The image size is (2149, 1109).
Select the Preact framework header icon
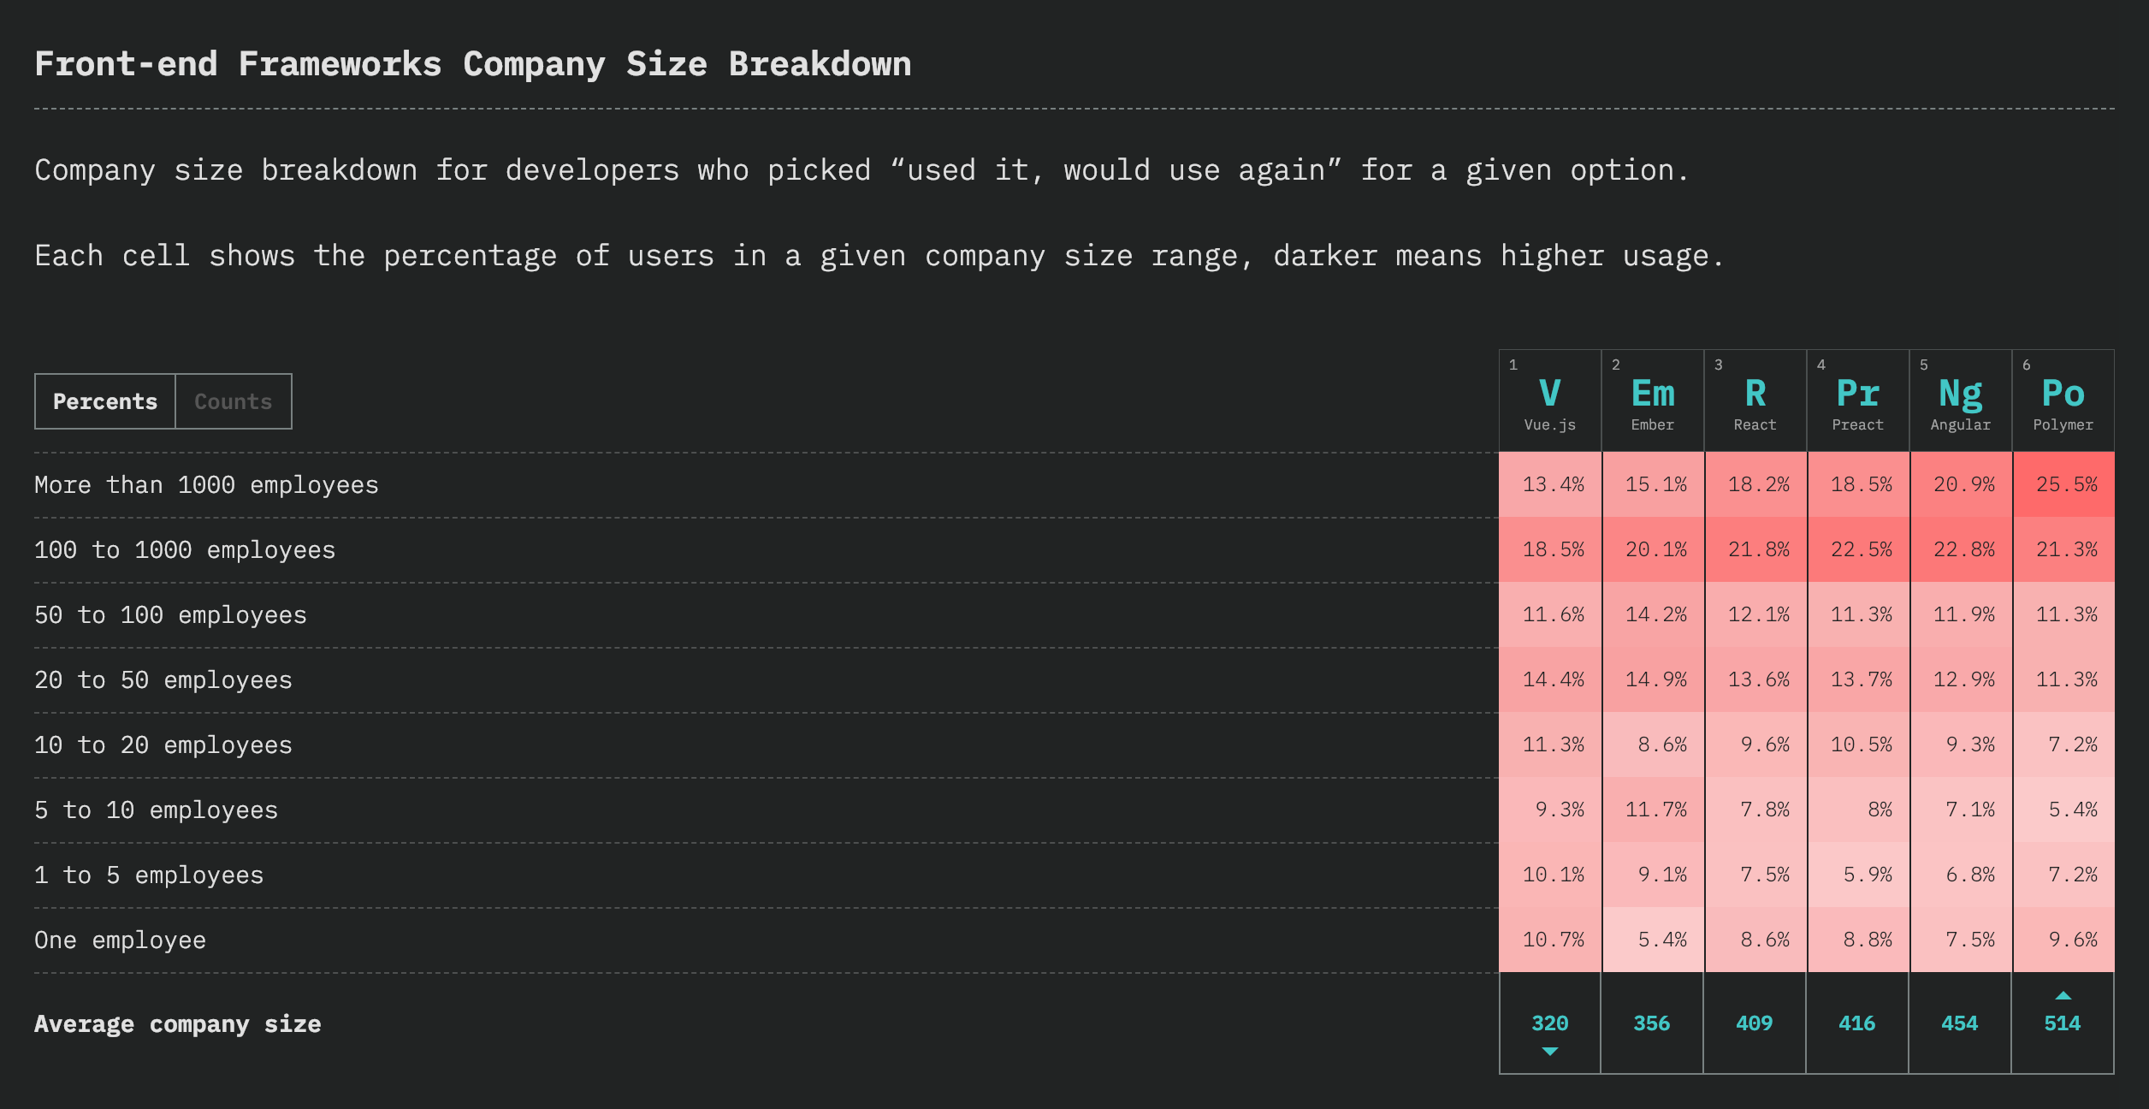[x=1857, y=395]
